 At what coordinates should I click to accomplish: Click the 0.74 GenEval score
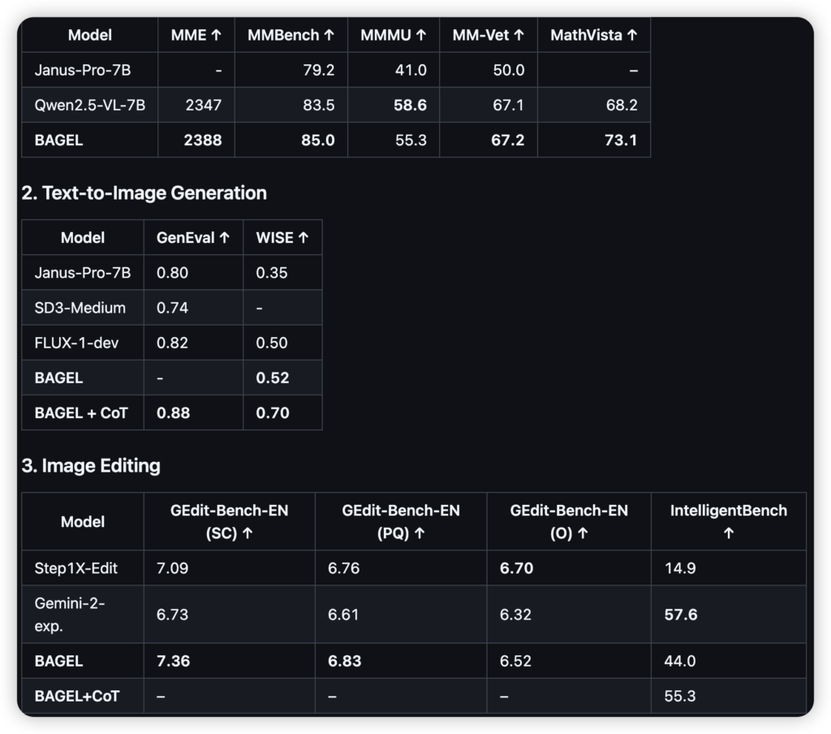[x=172, y=308]
